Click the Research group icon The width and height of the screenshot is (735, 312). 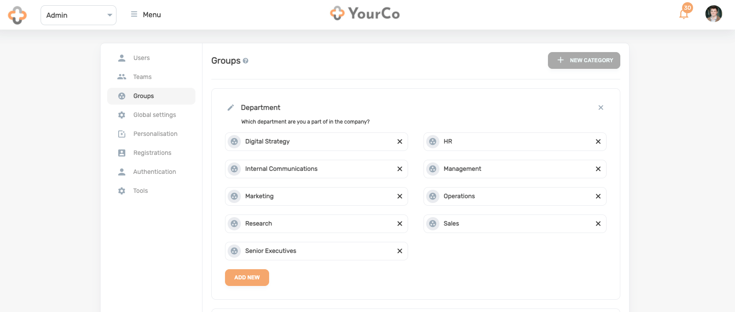[234, 224]
